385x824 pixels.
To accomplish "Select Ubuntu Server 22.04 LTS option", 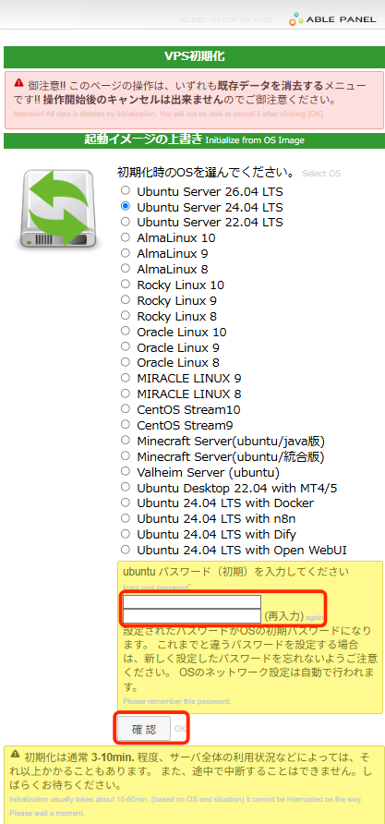I will click(x=125, y=222).
